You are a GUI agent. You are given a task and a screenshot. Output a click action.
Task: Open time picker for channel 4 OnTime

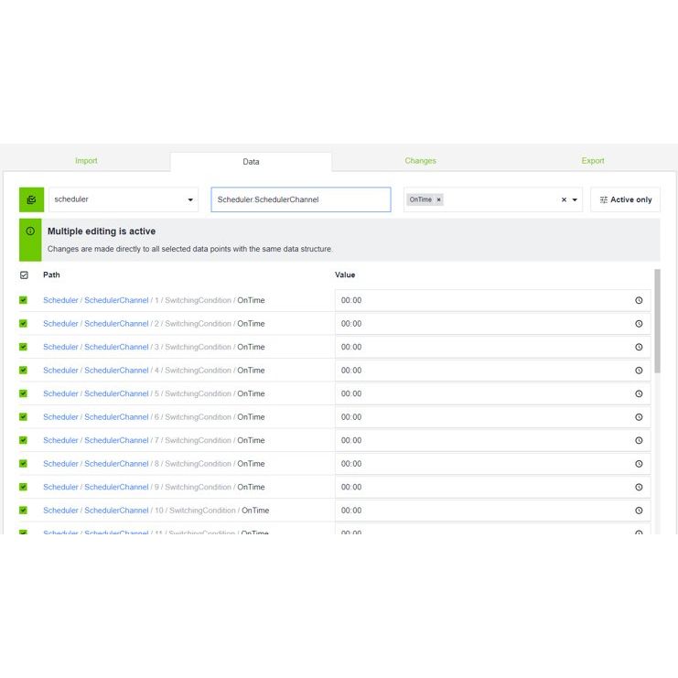[x=639, y=371]
